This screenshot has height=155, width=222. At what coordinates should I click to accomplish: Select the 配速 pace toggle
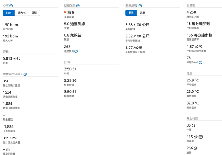tap(131, 13)
